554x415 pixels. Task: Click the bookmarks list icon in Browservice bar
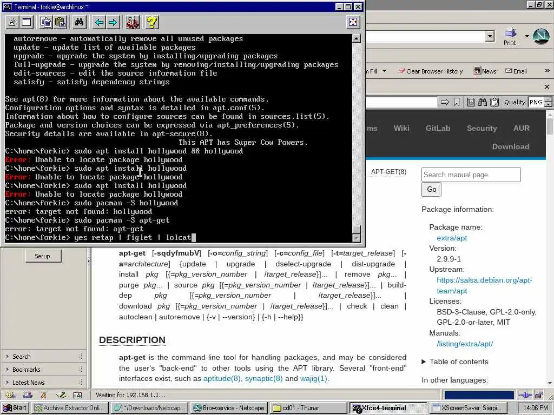click(x=471, y=102)
